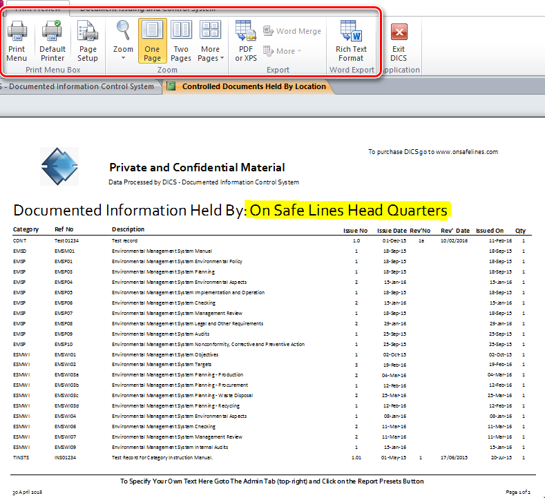Export report to PDF or XPS
Image resolution: width=545 pixels, height=498 pixels.
pyautogui.click(x=246, y=41)
